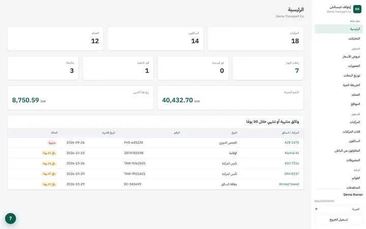Open المصروفات expenses in the sidebar

coord(339,160)
